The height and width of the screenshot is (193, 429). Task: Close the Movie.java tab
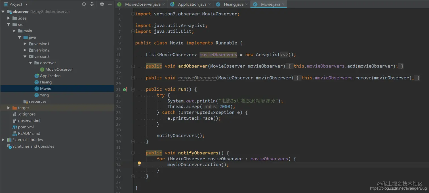click(x=283, y=5)
